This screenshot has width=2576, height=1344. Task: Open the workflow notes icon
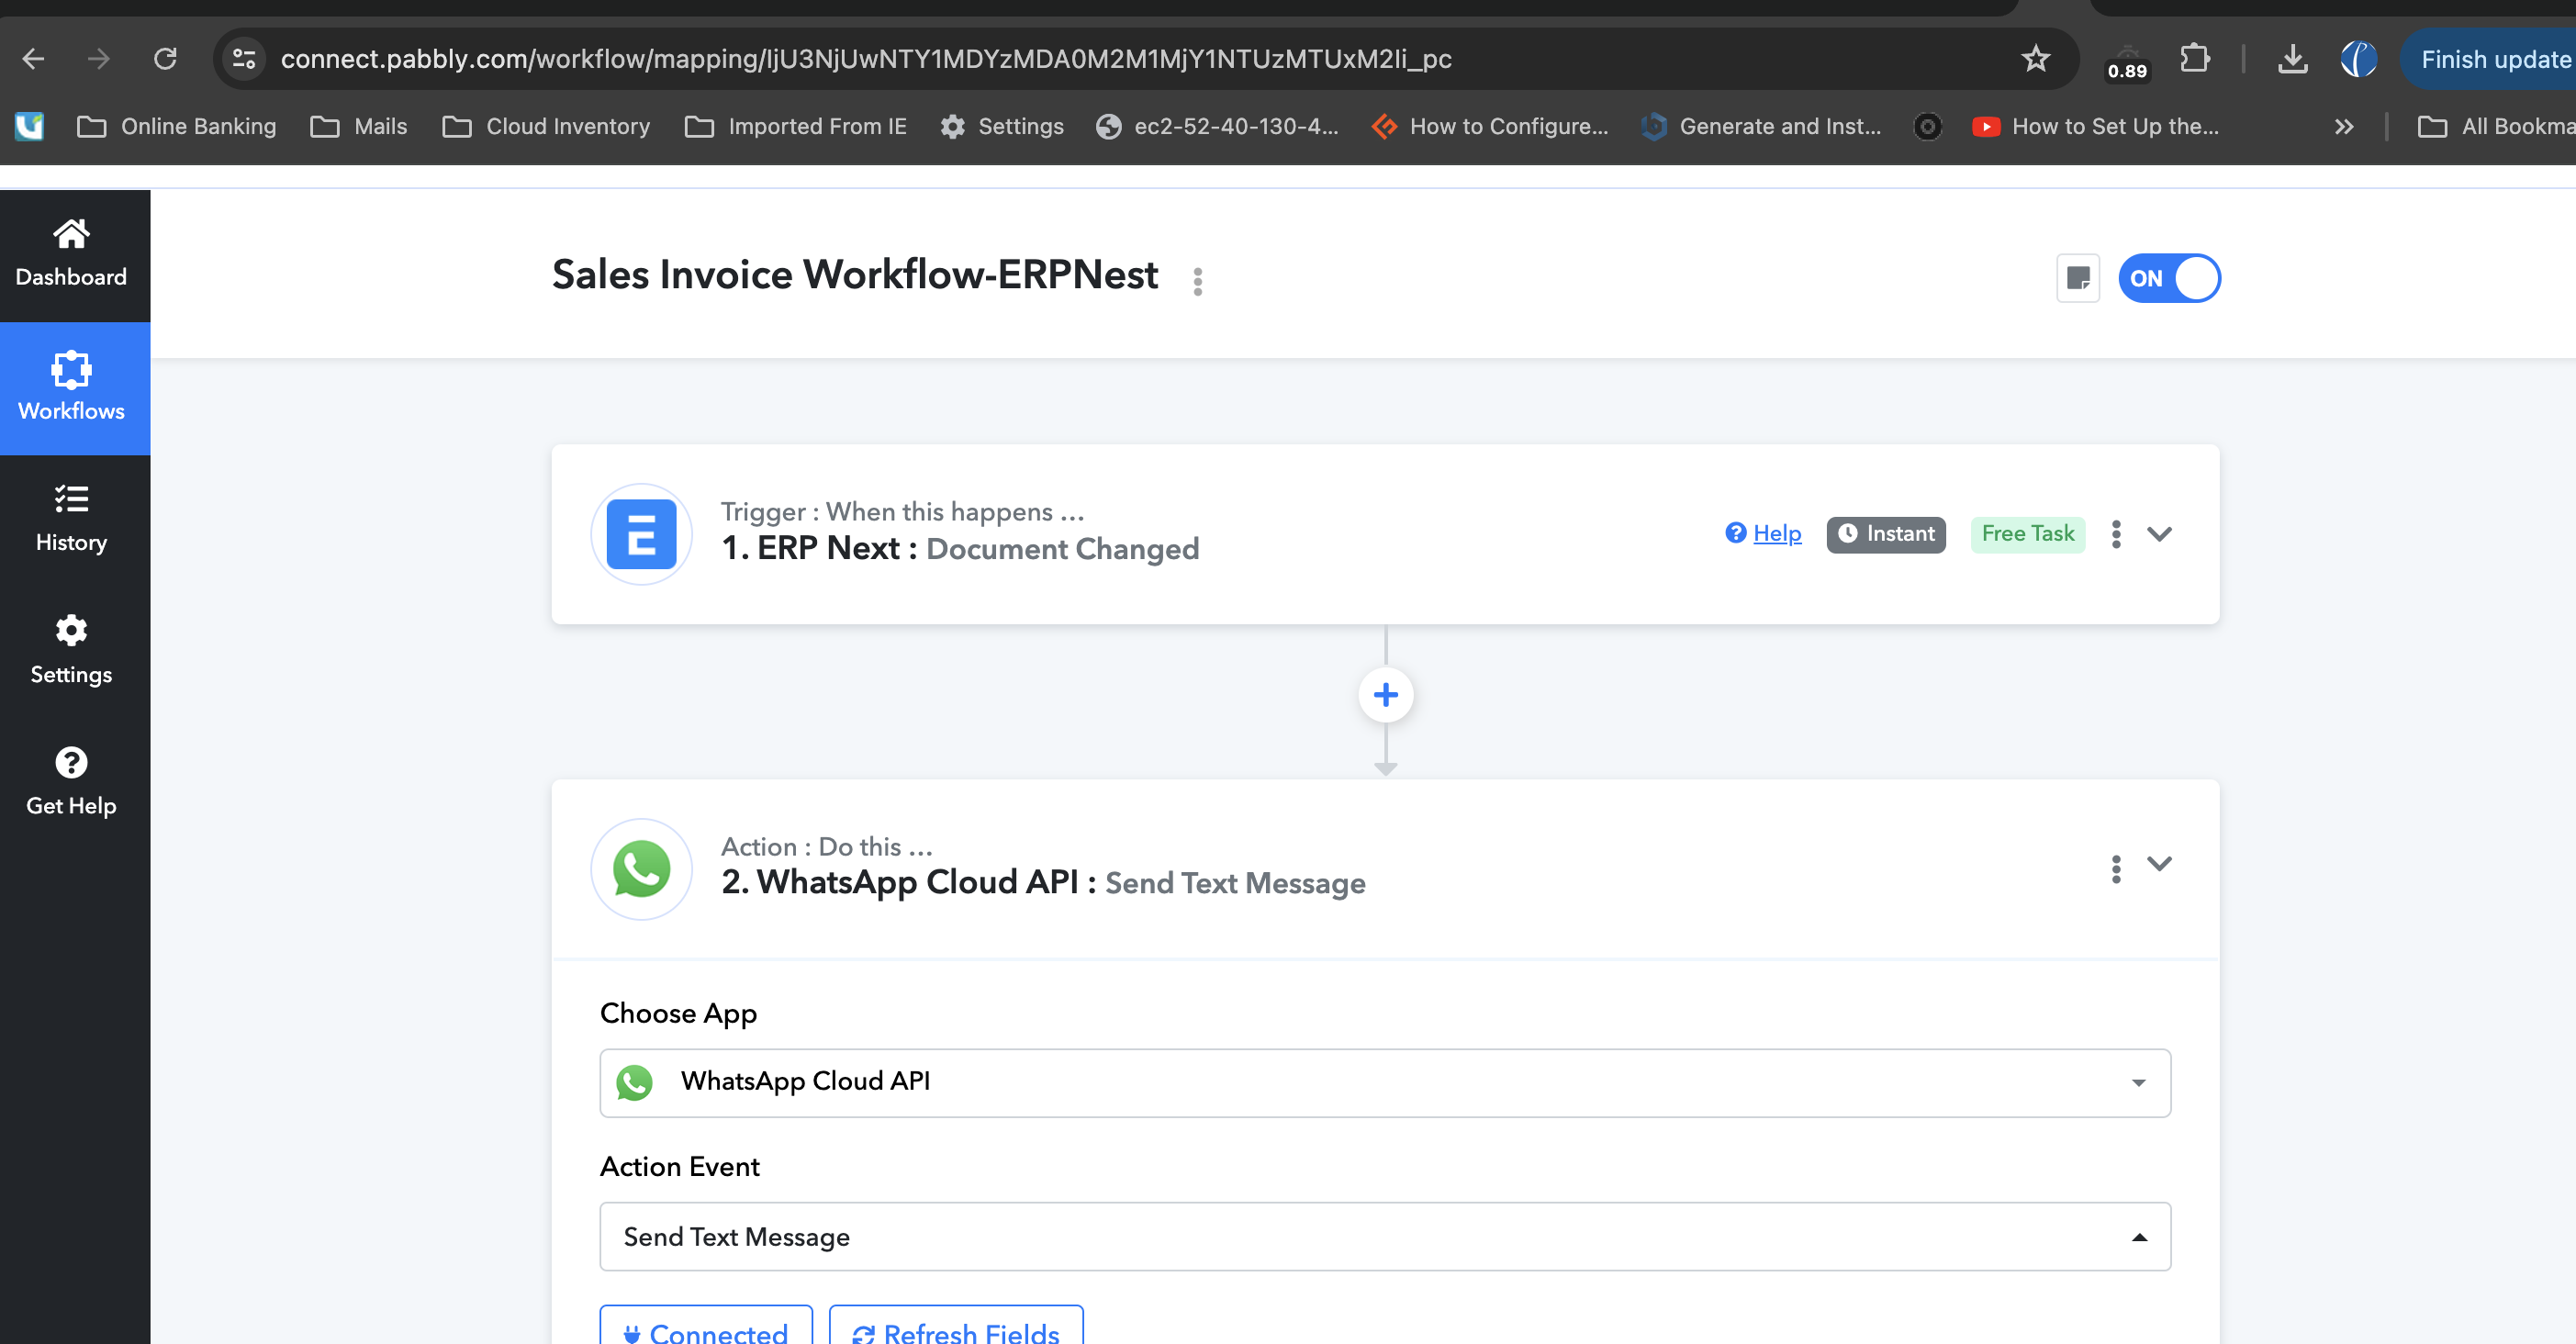point(2077,278)
